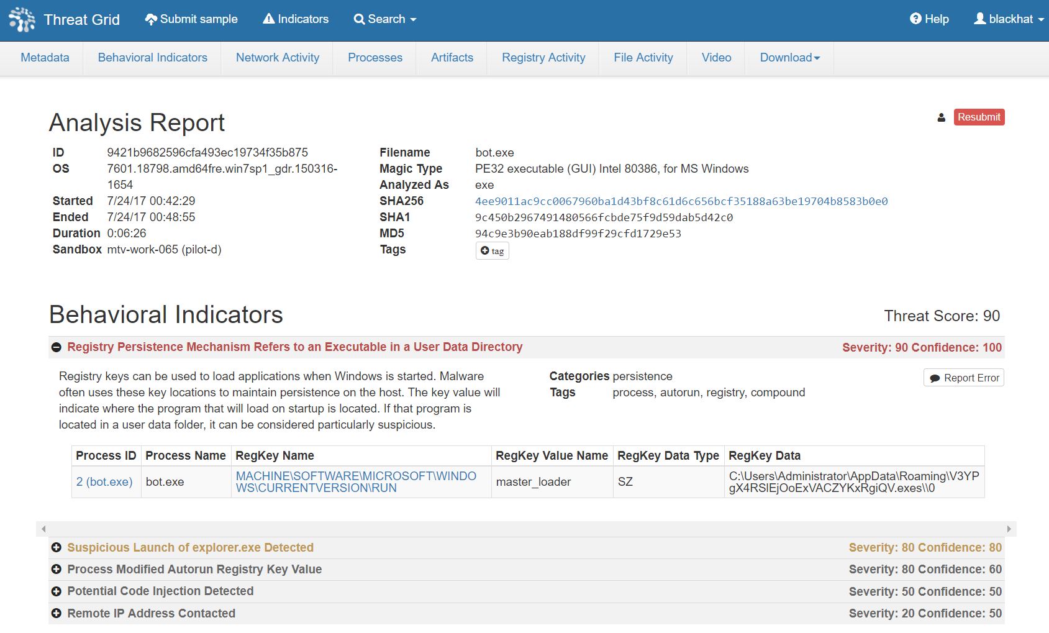Click the plus tag button
1049x633 pixels.
(492, 251)
